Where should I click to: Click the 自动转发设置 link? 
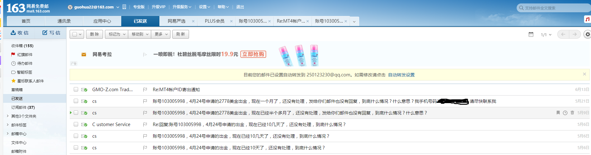click(401, 75)
